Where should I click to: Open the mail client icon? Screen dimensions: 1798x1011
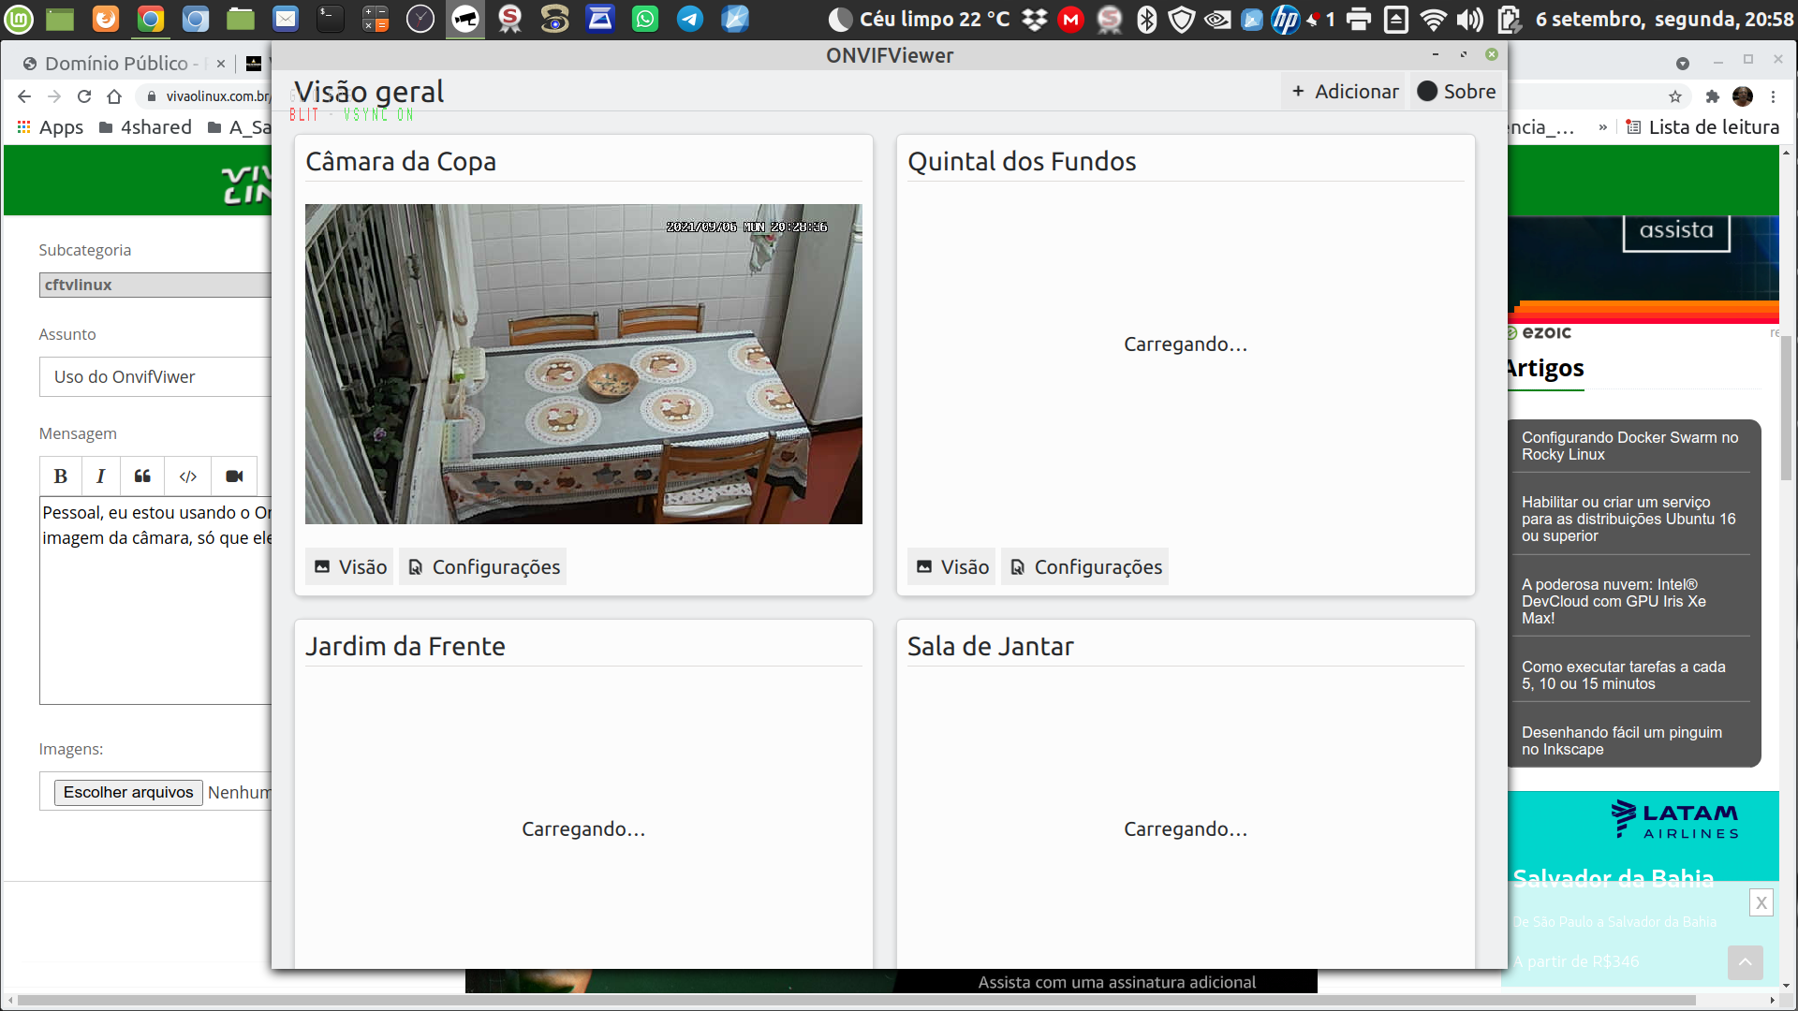coord(286,19)
